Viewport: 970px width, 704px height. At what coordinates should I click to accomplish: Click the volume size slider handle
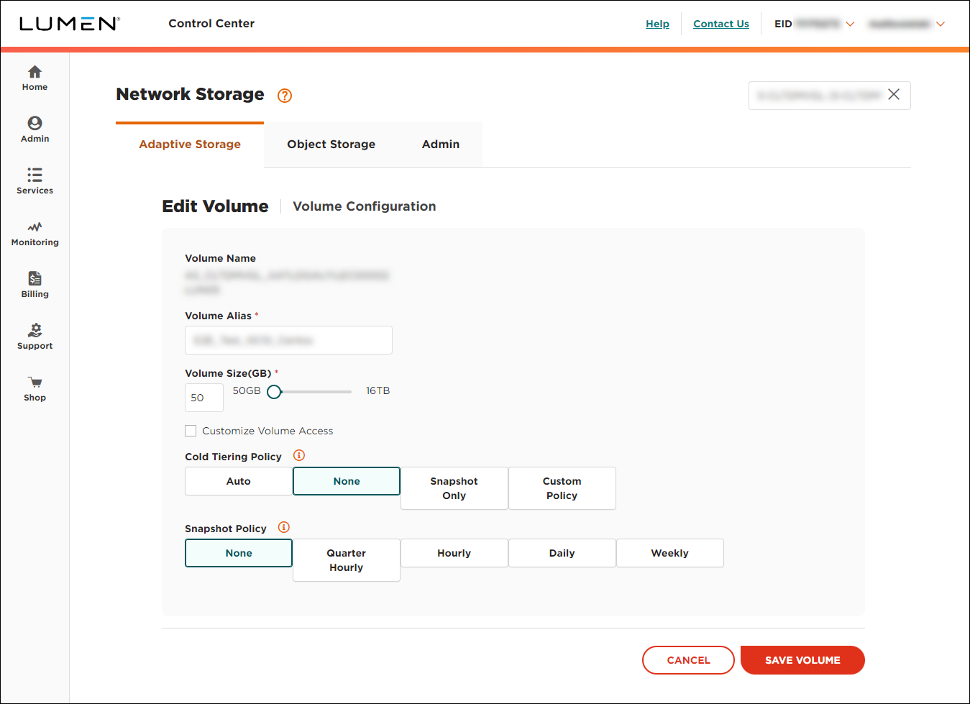point(274,392)
